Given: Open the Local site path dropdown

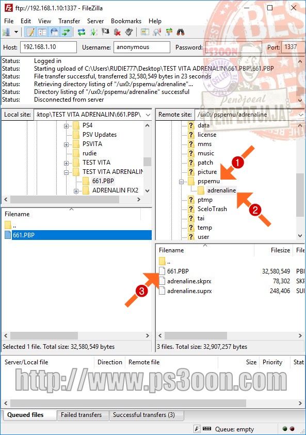Looking at the screenshot, I should click(x=148, y=115).
